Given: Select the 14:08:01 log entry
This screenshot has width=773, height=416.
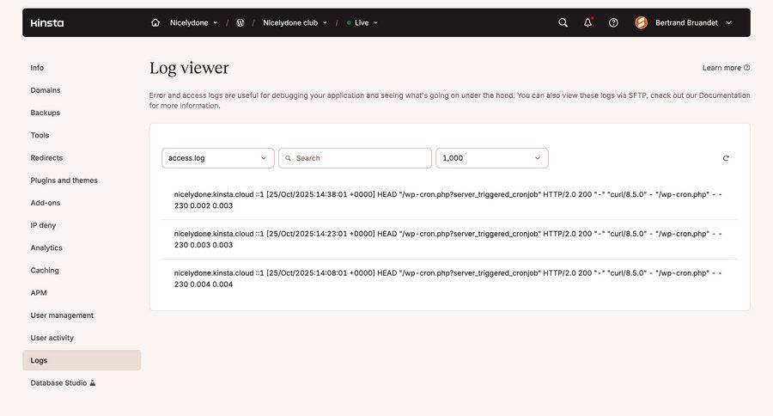Looking at the screenshot, I should [x=449, y=278].
